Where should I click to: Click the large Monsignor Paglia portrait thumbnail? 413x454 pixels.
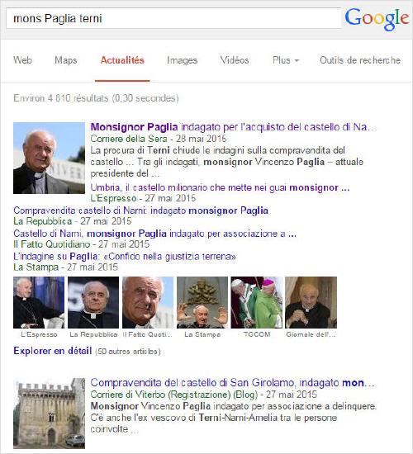pyautogui.click(x=49, y=158)
